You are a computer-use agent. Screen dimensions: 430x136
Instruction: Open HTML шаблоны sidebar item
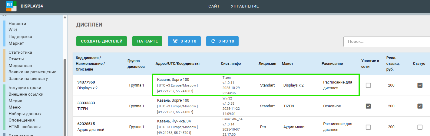[x=25, y=127]
